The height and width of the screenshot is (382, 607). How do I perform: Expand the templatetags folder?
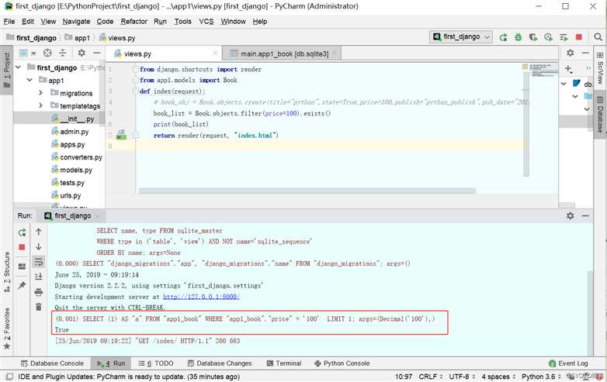(x=40, y=105)
